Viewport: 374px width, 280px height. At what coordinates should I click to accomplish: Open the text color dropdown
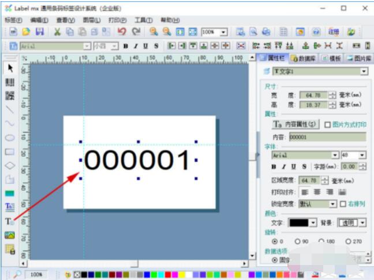tap(313, 223)
